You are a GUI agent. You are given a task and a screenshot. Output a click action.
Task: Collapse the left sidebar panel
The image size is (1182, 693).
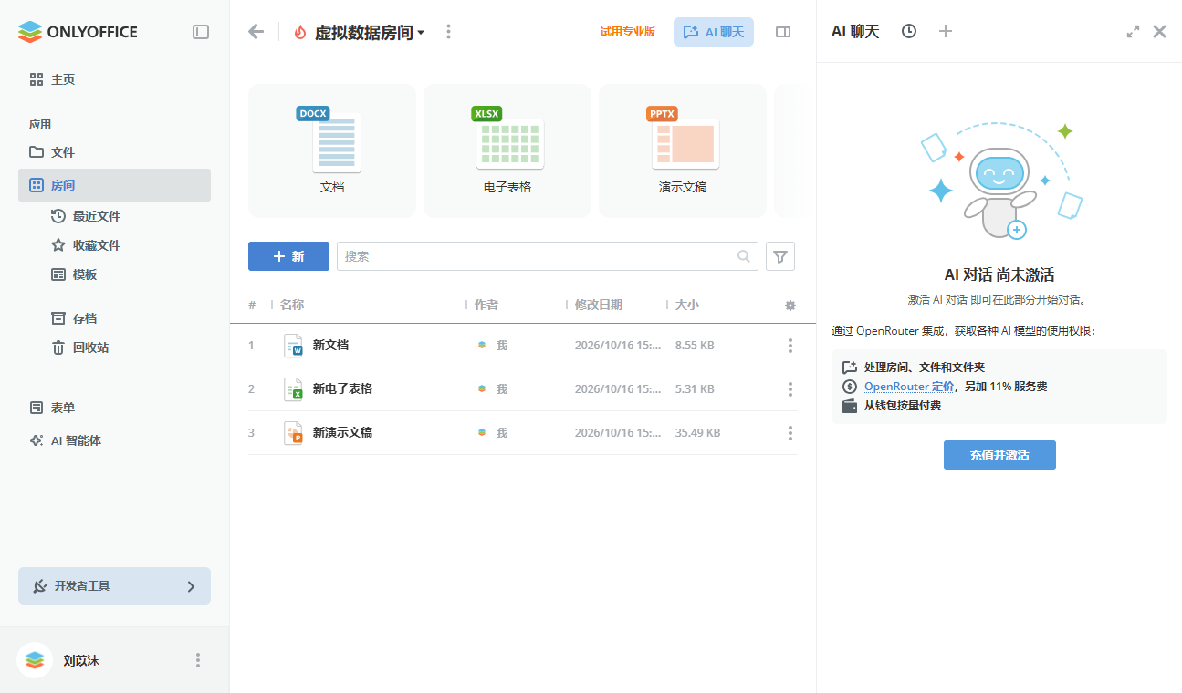tap(201, 32)
